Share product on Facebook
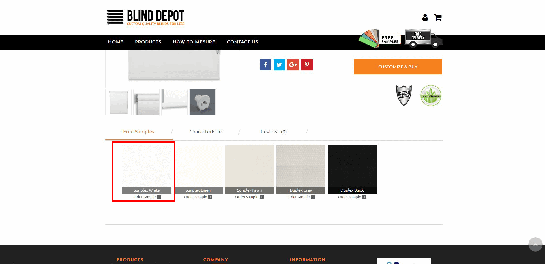This screenshot has height=264, width=545. point(265,64)
